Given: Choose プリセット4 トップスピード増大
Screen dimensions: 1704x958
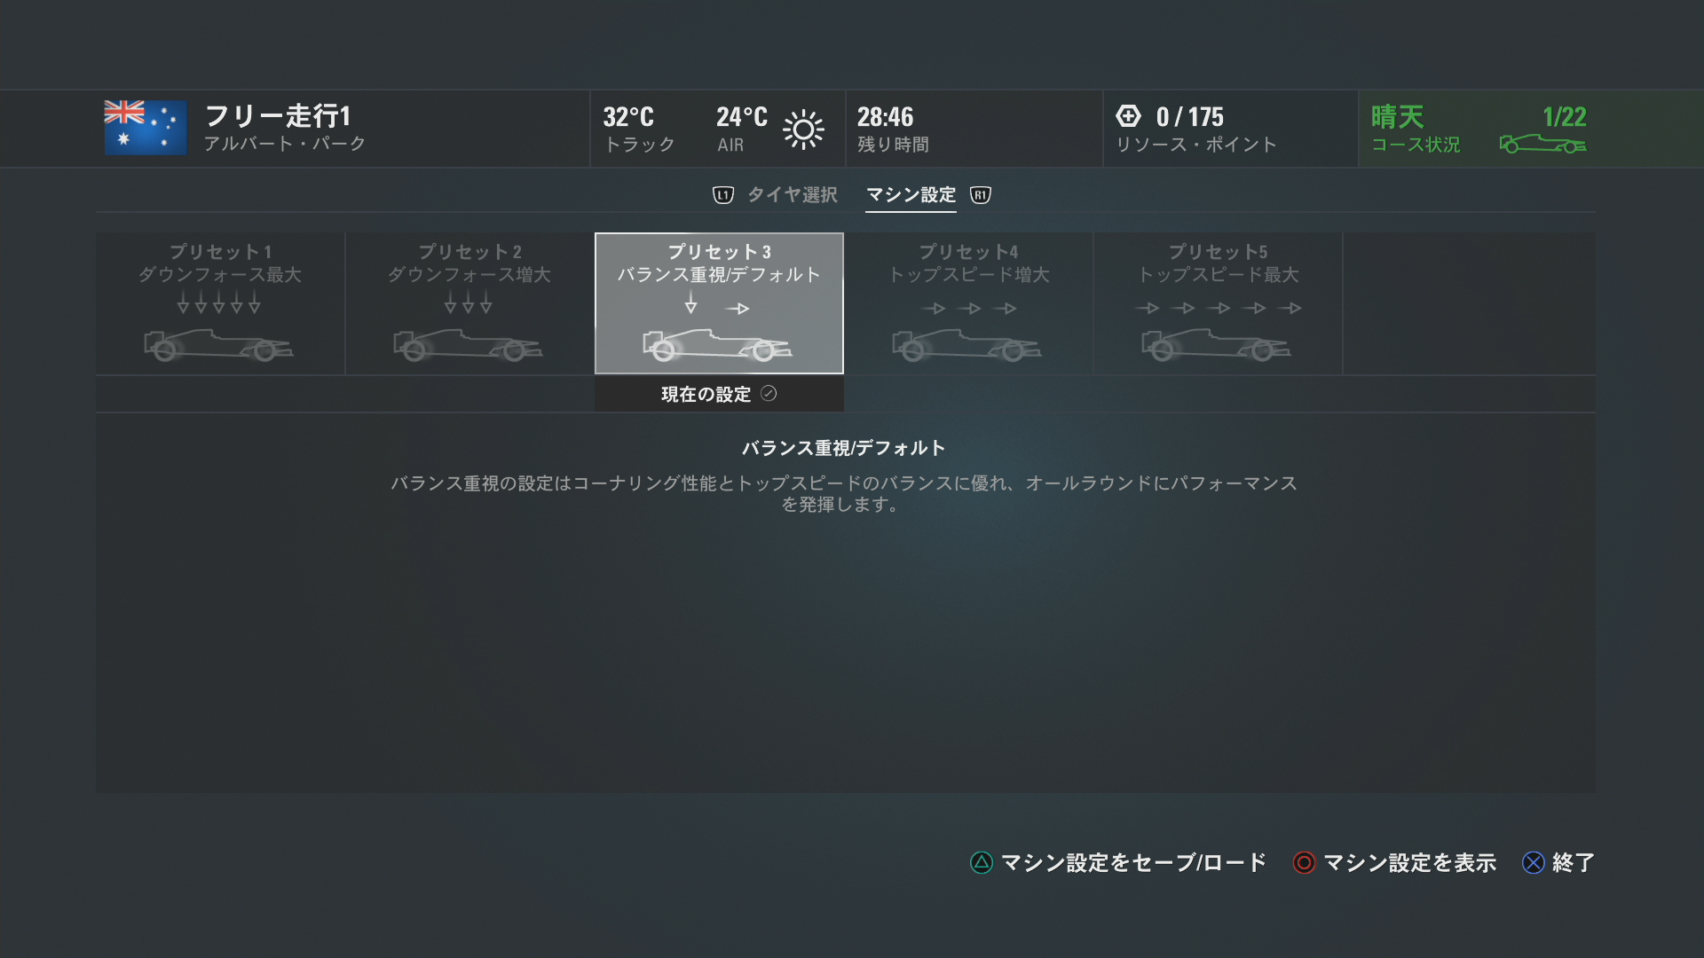Looking at the screenshot, I should (x=969, y=303).
